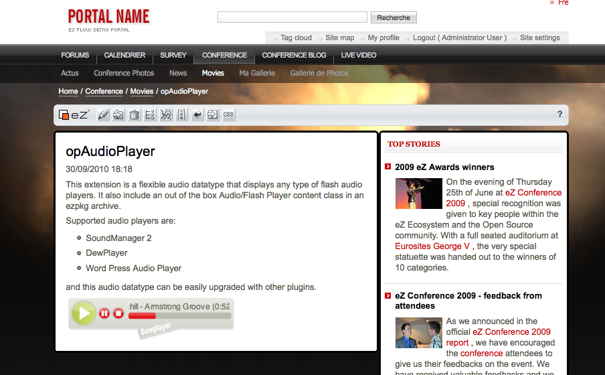Image resolution: width=605 pixels, height=375 pixels.
Task: Open the Site settings link
Action: click(x=539, y=37)
